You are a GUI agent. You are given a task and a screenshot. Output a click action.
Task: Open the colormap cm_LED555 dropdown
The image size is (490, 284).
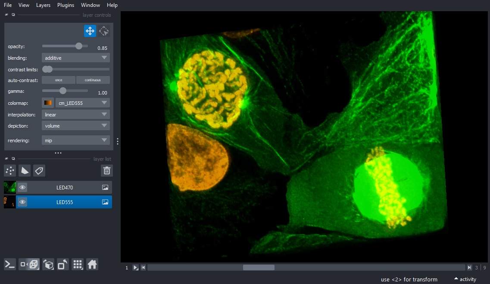click(82, 103)
